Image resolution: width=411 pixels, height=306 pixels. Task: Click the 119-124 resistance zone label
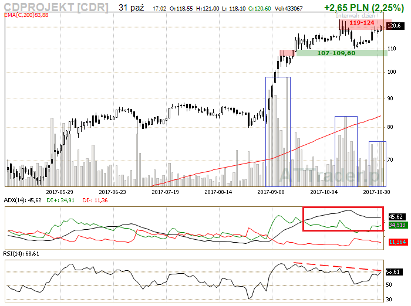[362, 23]
